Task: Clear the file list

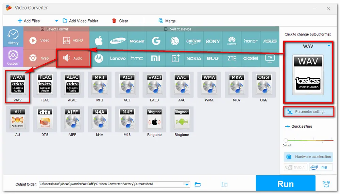Action: point(120,21)
